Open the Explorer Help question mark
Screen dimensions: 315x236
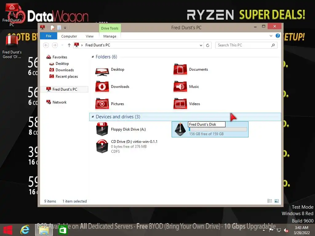coord(278,36)
